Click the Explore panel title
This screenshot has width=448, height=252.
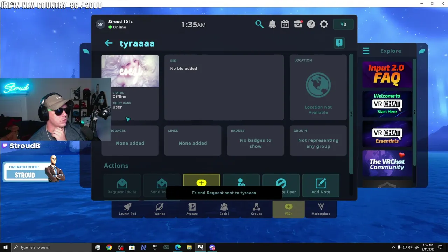pyautogui.click(x=391, y=51)
